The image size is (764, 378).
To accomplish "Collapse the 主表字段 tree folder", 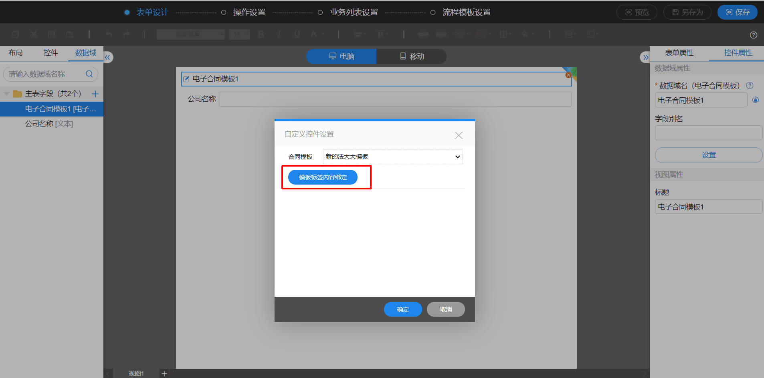I will tap(6, 94).
